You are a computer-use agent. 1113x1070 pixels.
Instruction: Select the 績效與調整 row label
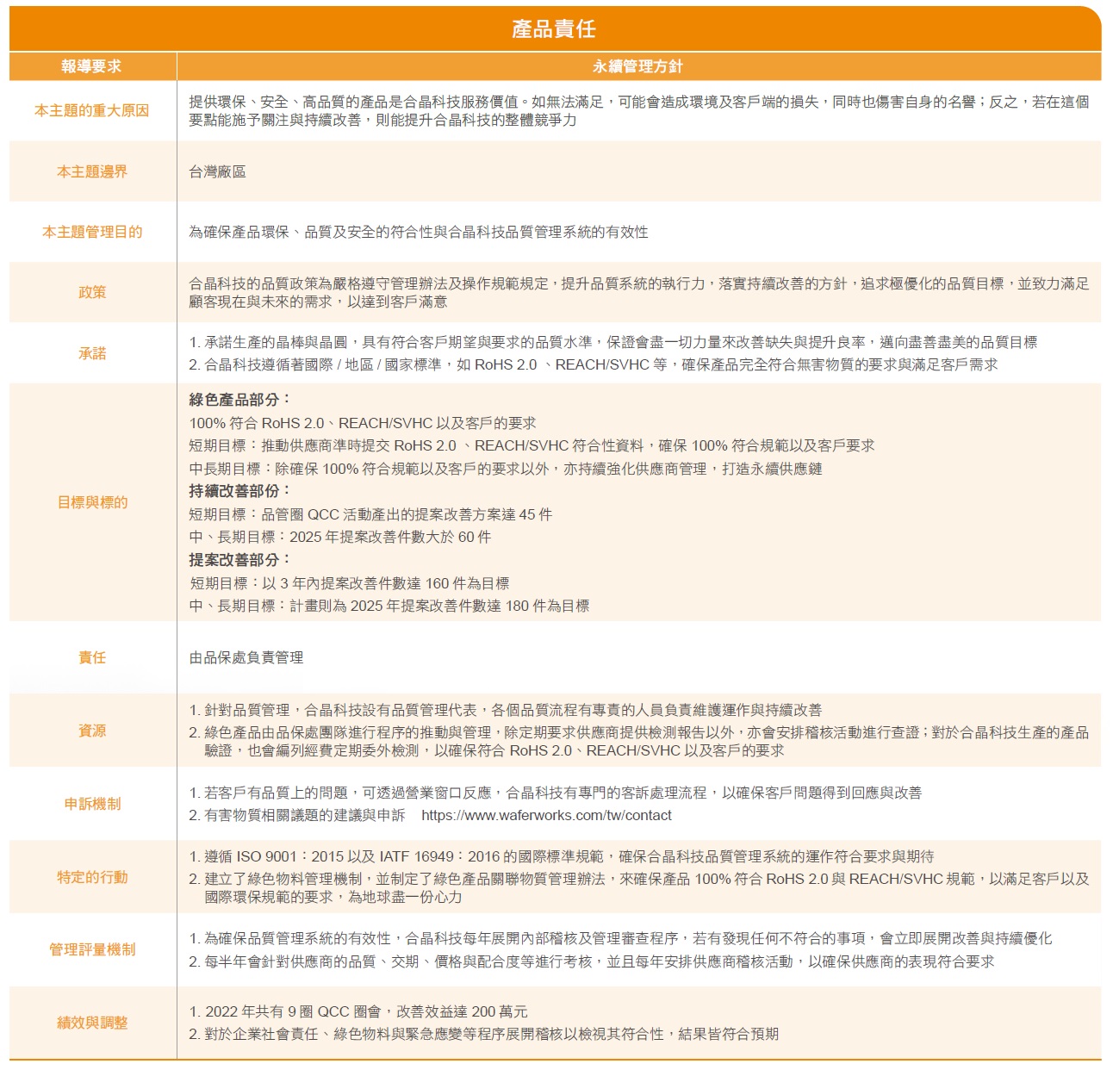pos(92,1023)
